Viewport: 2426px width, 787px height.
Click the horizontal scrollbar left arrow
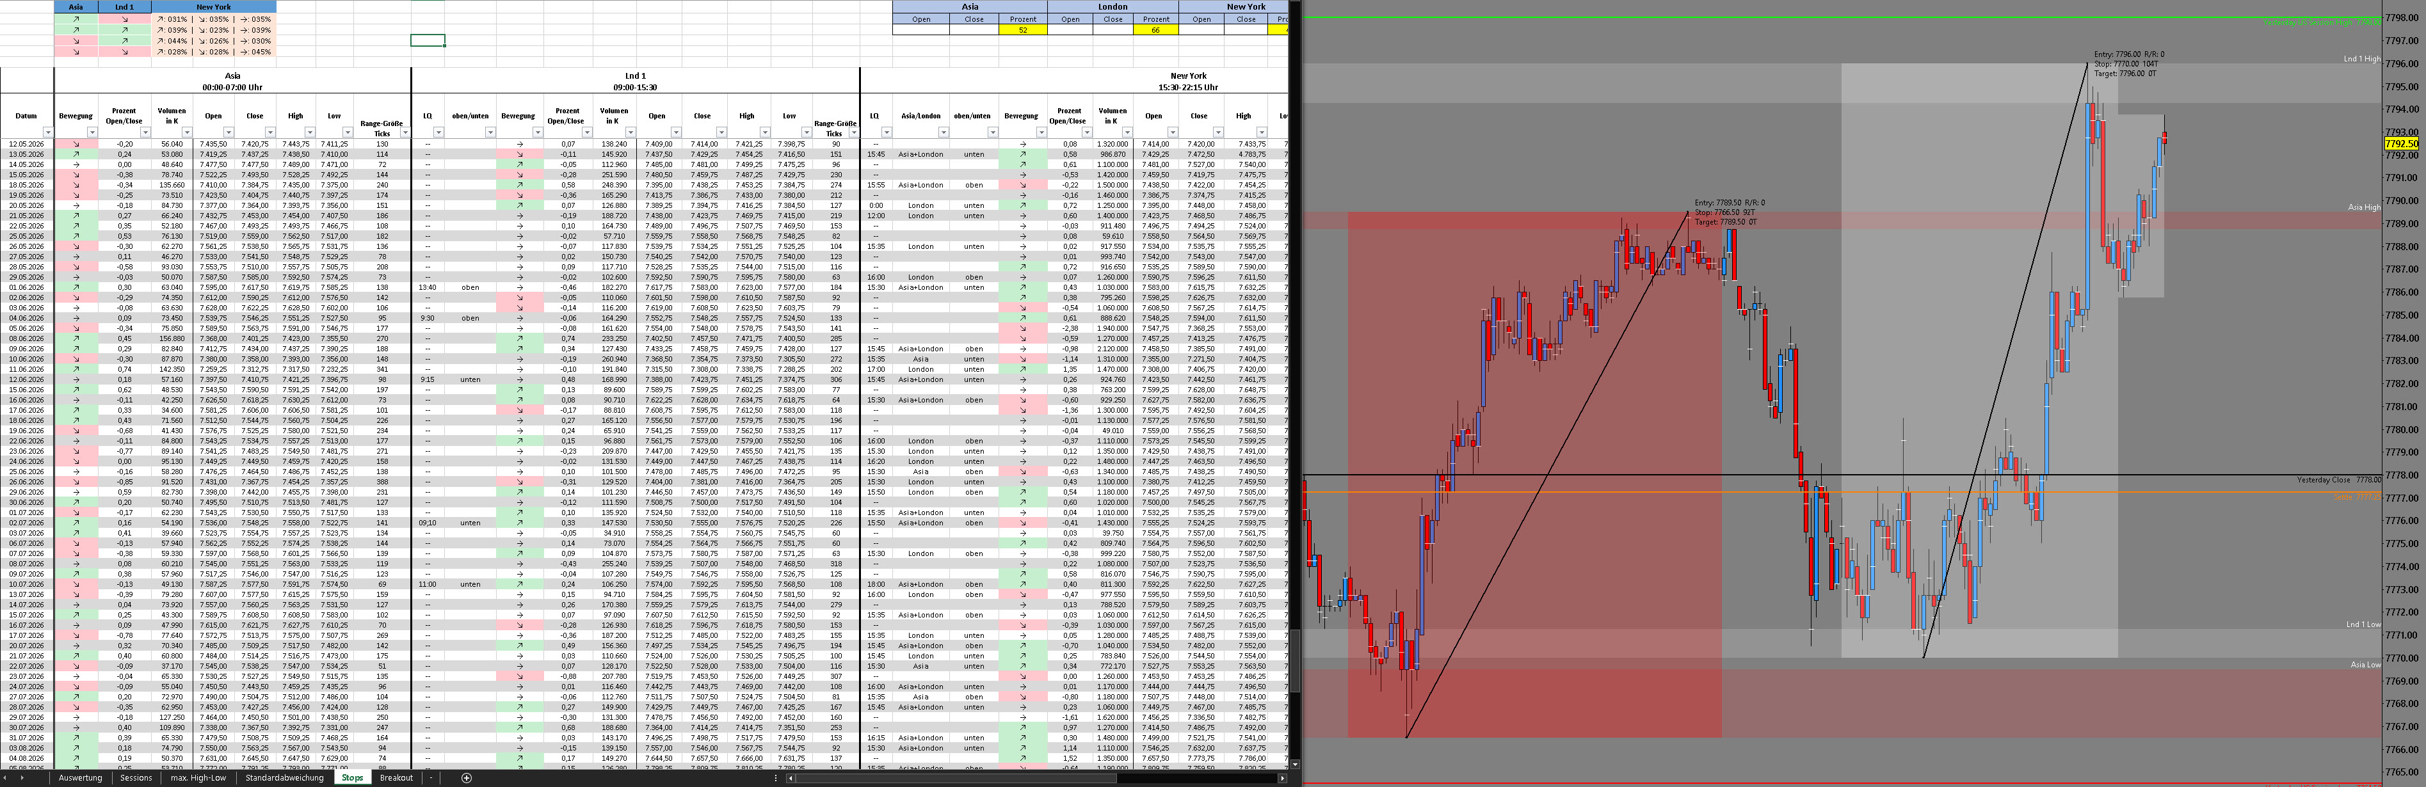790,779
